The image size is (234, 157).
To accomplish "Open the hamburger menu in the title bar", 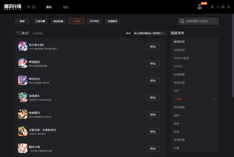I will pos(212,7).
